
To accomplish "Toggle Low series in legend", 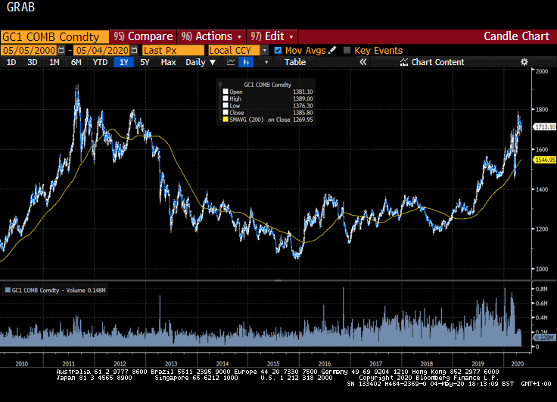I will [x=226, y=105].
